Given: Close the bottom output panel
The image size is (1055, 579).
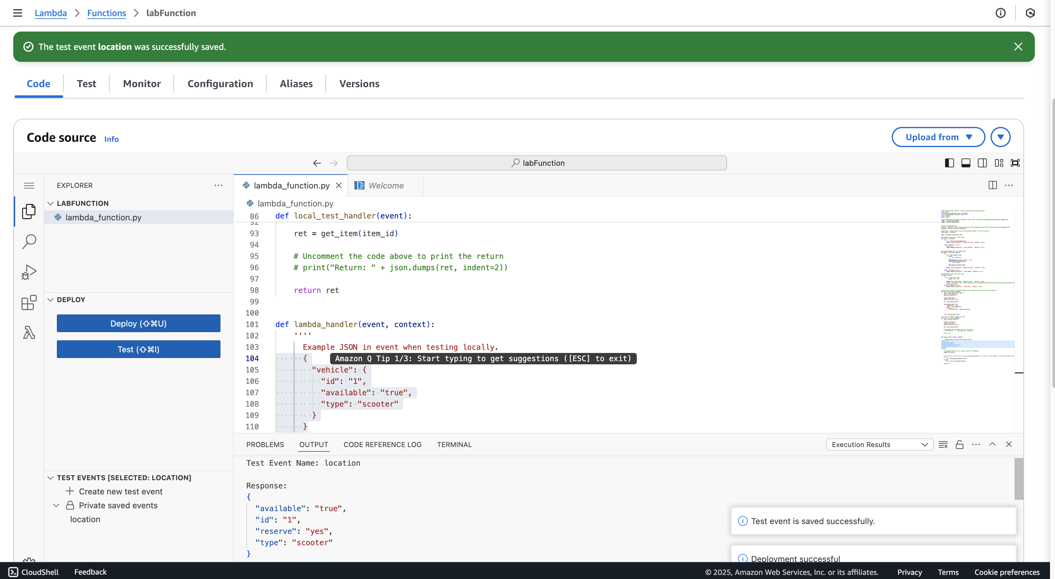Looking at the screenshot, I should coord(1009,444).
